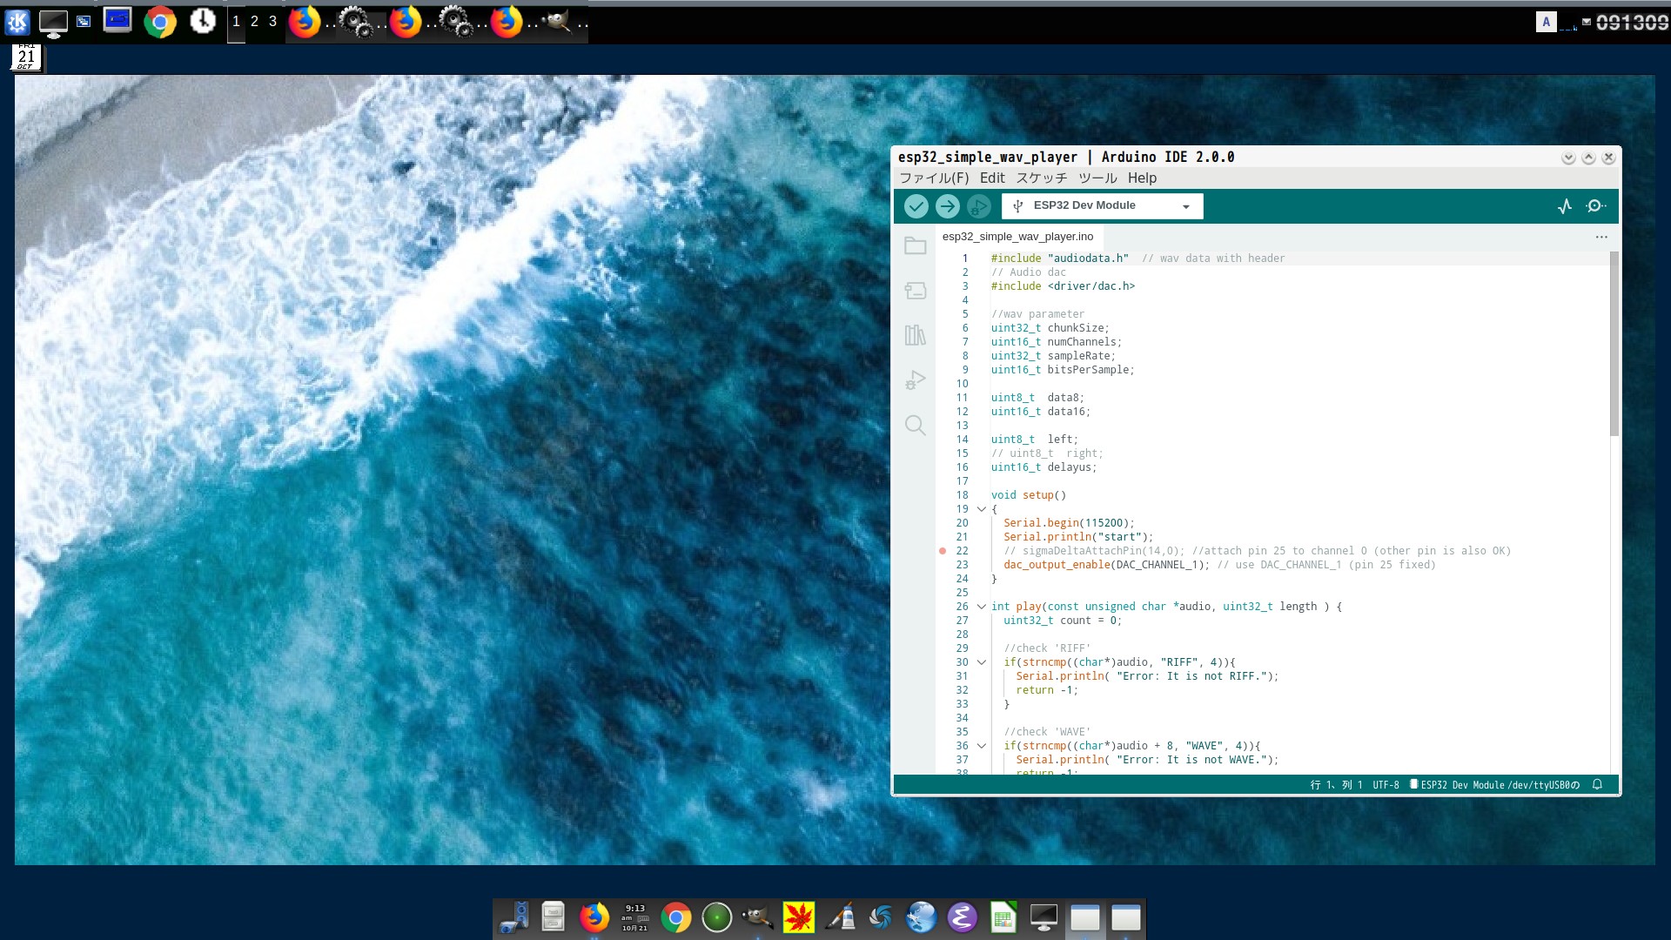Open the ESP32 Dev Module board selector
The height and width of the screenshot is (940, 1671).
tap(1101, 206)
